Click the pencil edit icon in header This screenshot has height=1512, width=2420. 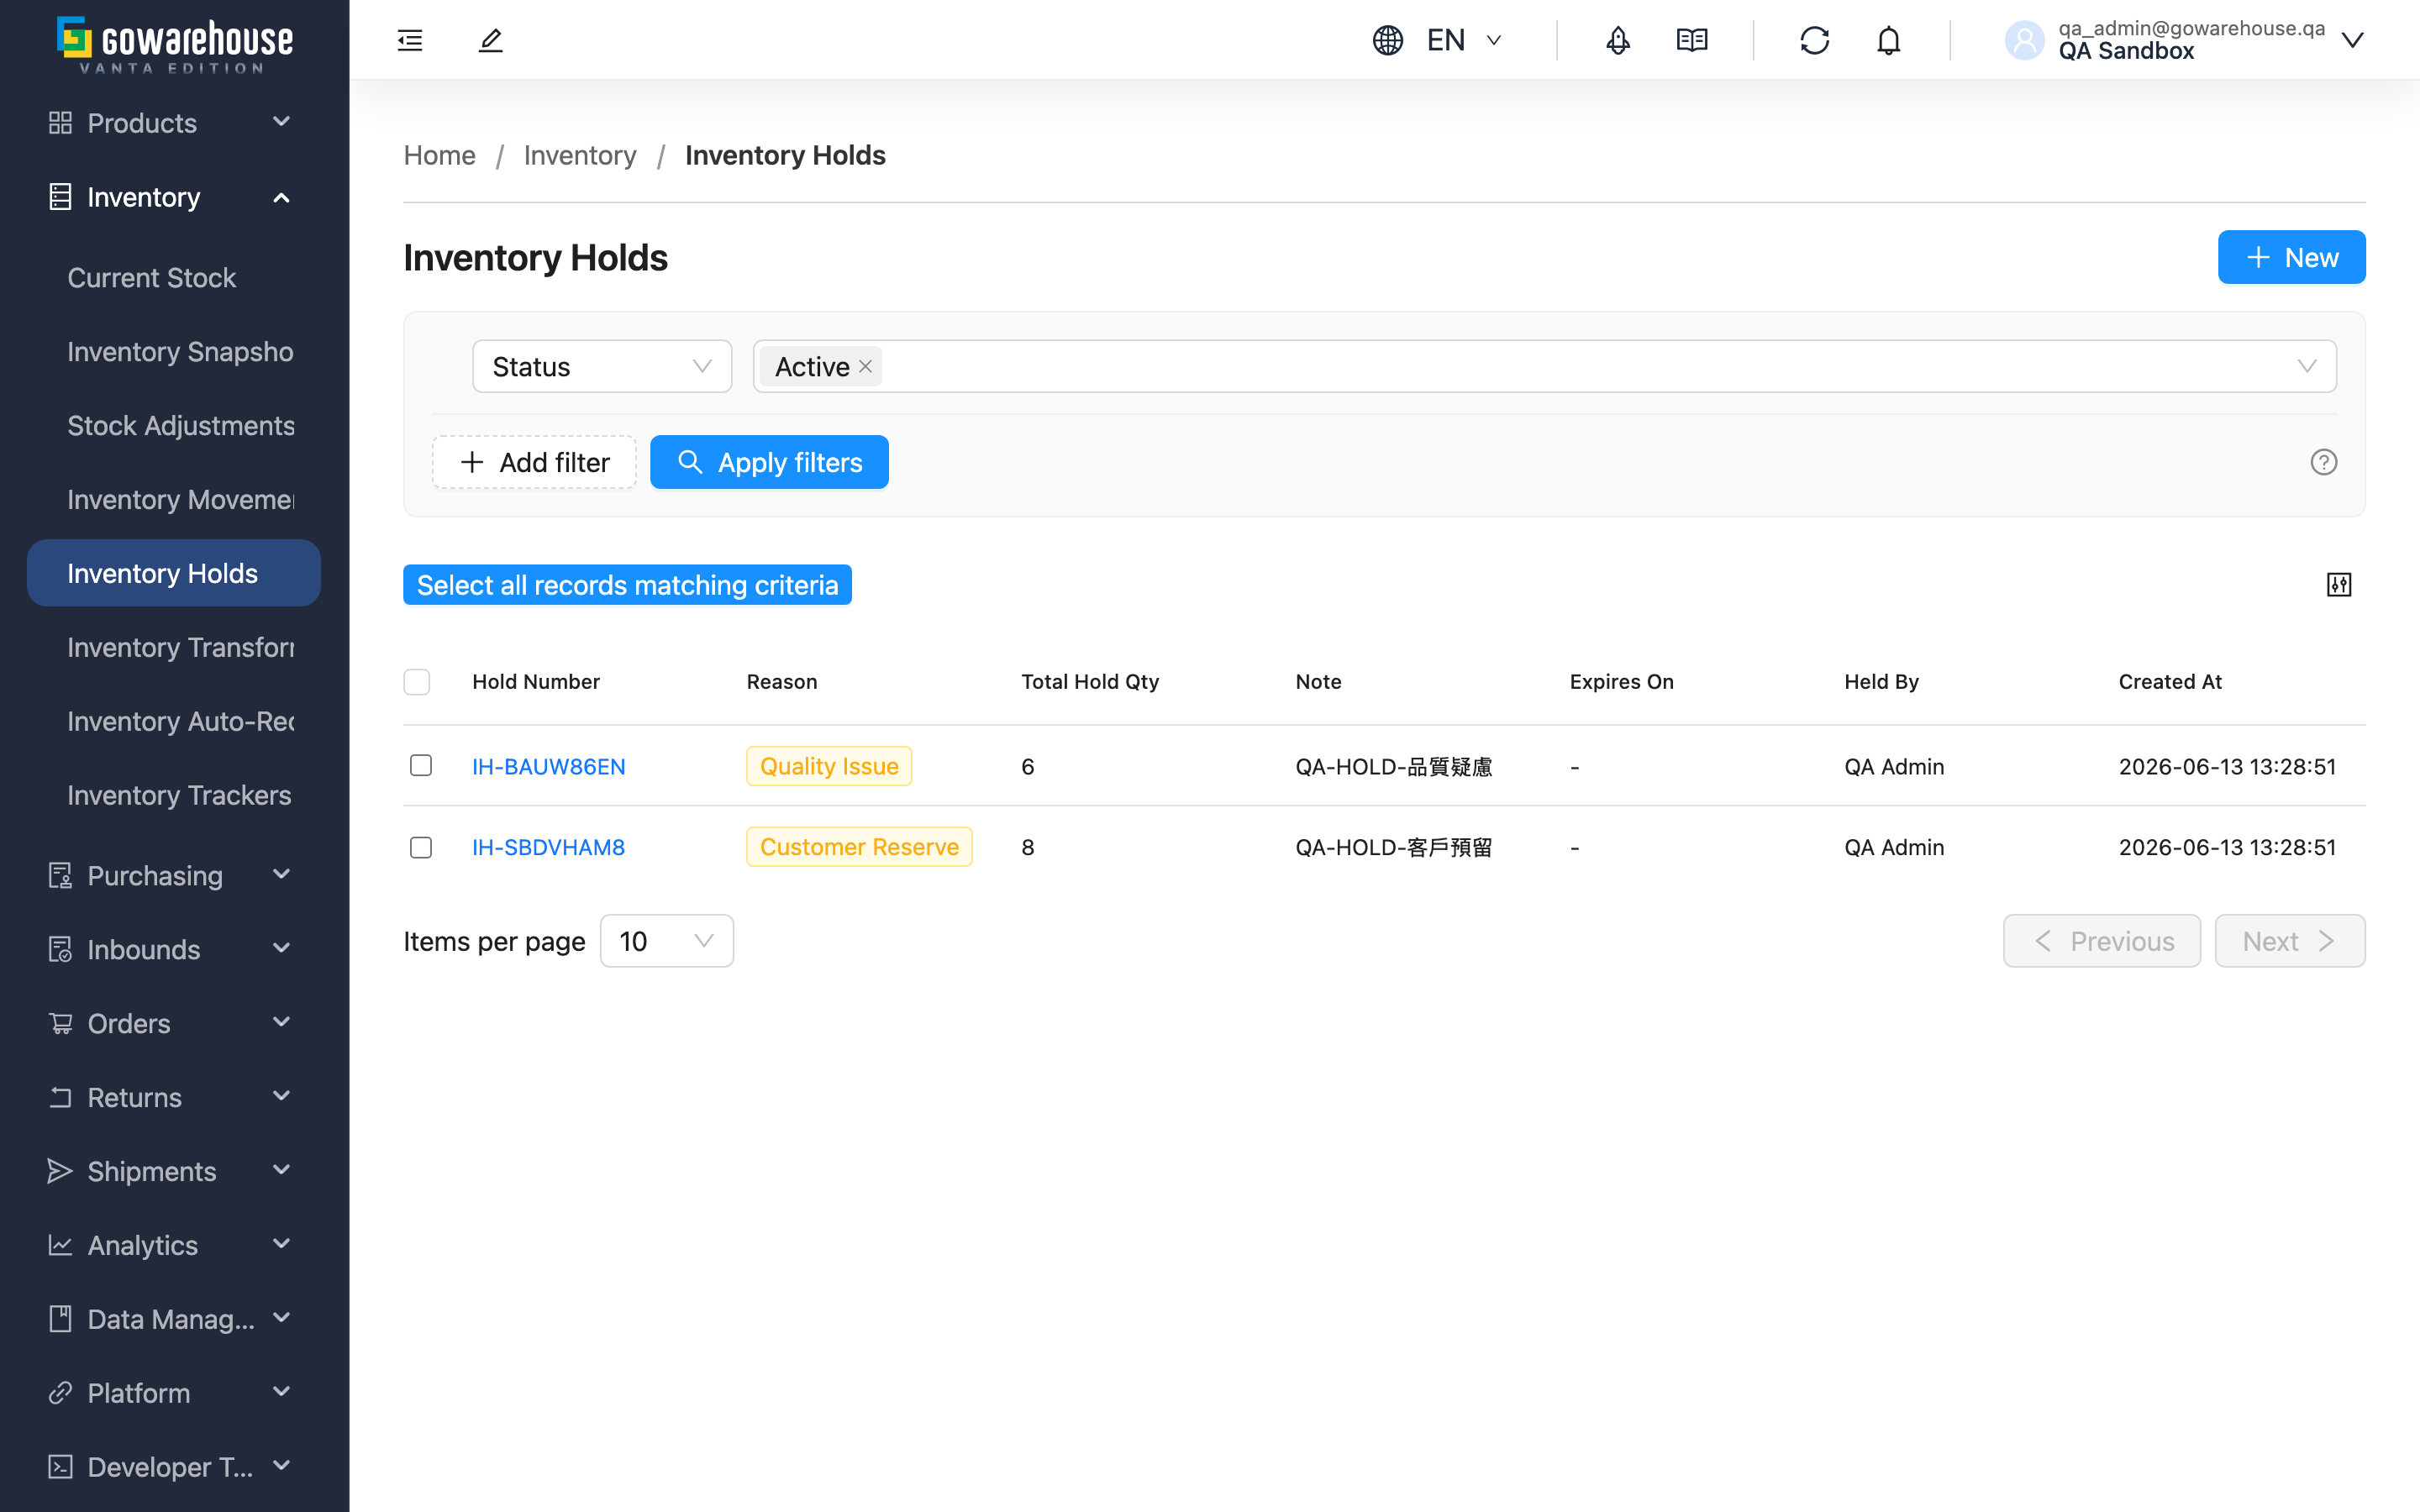tap(490, 40)
